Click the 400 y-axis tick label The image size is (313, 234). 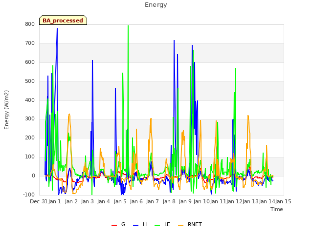click(30, 100)
